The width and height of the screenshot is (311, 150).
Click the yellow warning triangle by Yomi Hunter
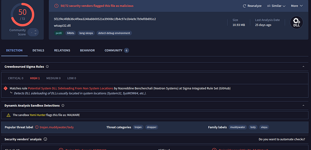coord(8,115)
